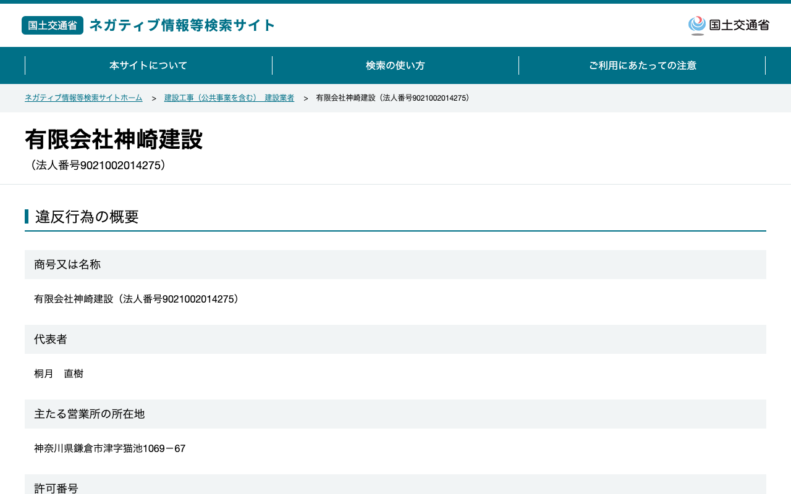
Task: Click the representative name 桐月 直樹
Action: pyautogui.click(x=59, y=374)
